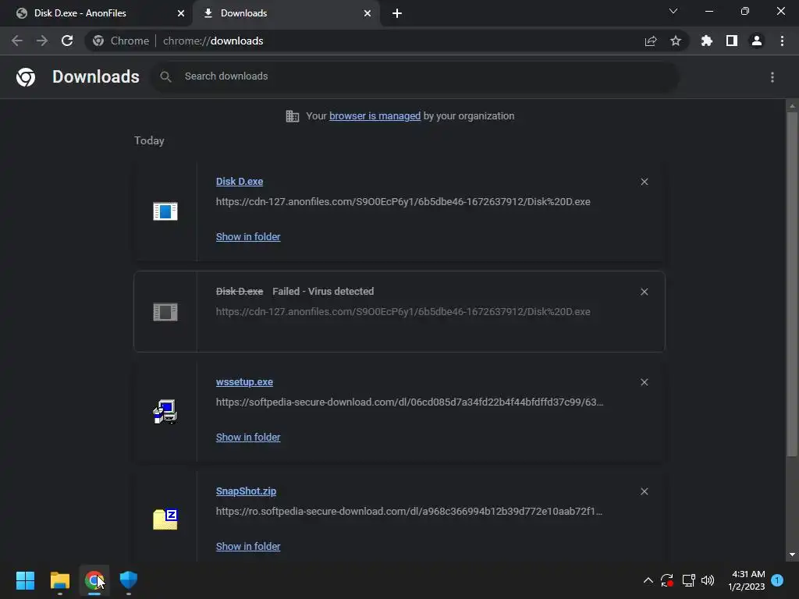This screenshot has height=599, width=799.
Task: Open the 'browser is managed' link
Action: point(375,116)
